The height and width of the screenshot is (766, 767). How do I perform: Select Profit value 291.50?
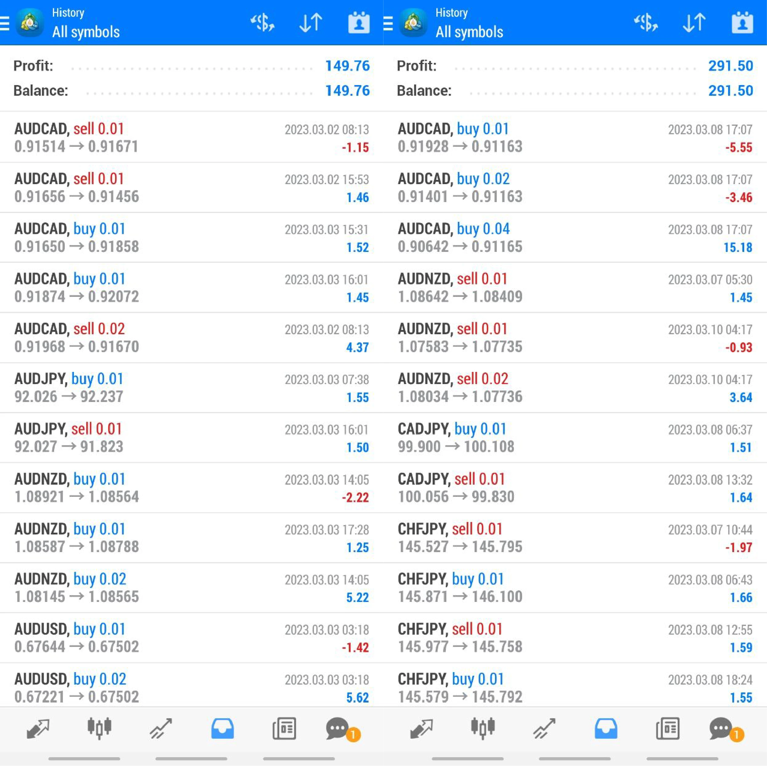pos(731,66)
